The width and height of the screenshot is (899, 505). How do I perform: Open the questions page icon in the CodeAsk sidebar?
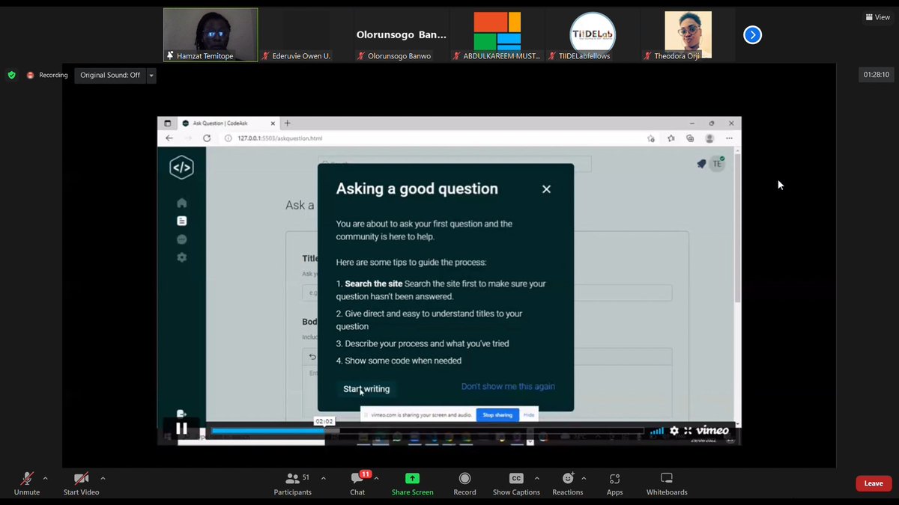182,221
